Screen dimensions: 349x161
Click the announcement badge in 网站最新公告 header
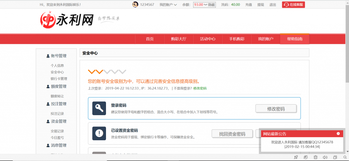click(338, 133)
